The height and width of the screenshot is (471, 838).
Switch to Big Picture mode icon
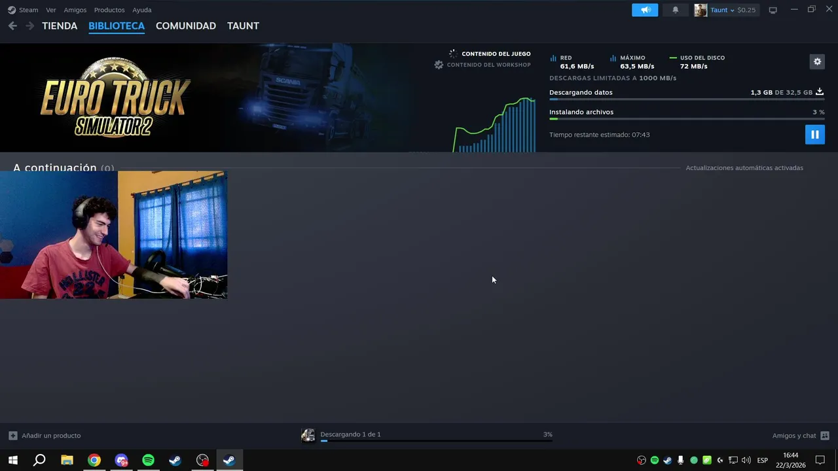click(x=773, y=10)
